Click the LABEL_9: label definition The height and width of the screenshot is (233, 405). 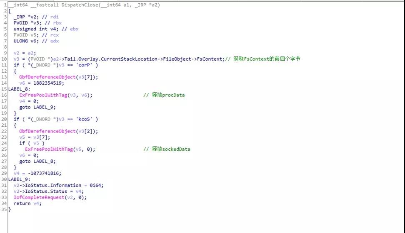tap(19, 179)
